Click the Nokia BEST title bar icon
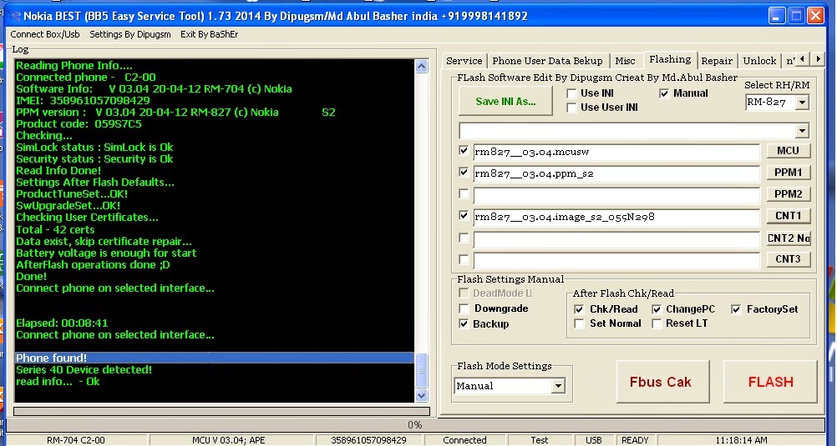This screenshot has height=446, width=837. [x=14, y=16]
